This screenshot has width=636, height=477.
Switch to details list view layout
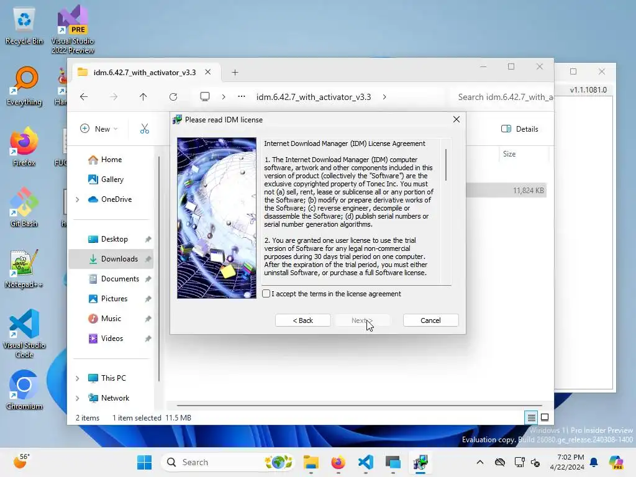coord(532,417)
